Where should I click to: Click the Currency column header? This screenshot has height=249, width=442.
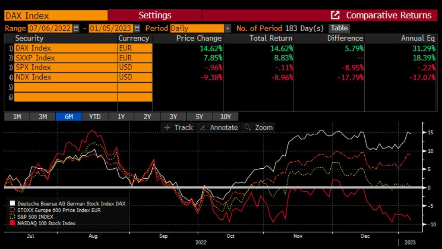134,38
